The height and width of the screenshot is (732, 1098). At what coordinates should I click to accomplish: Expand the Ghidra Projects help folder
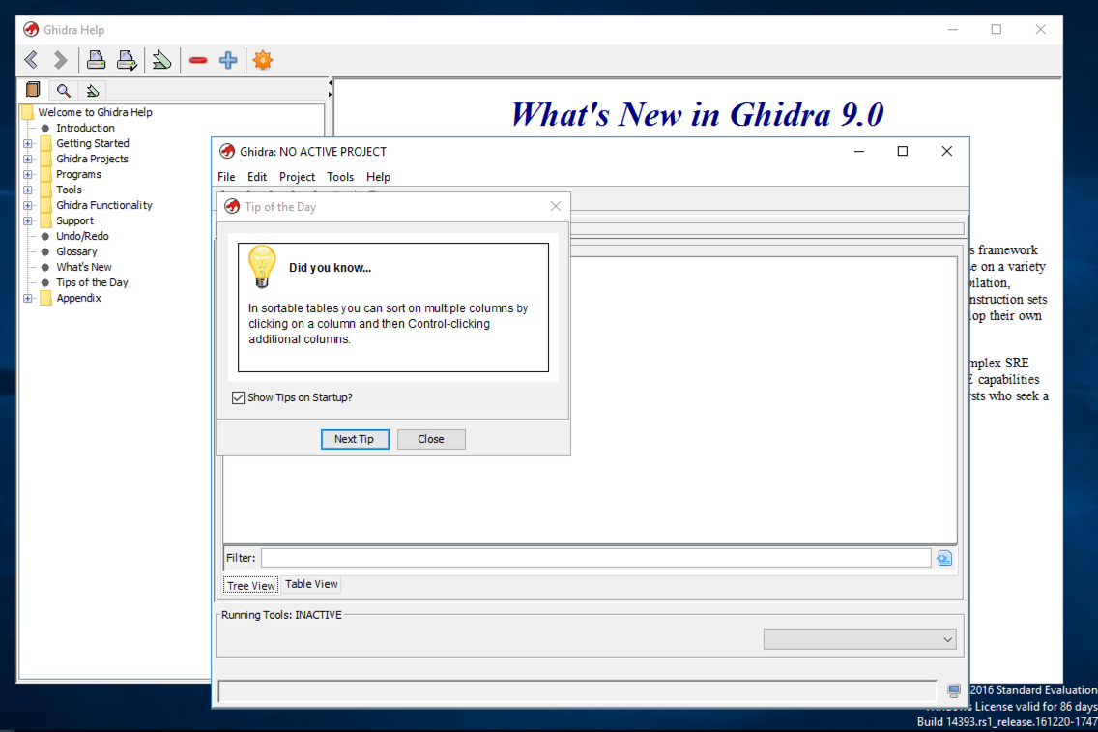point(28,159)
